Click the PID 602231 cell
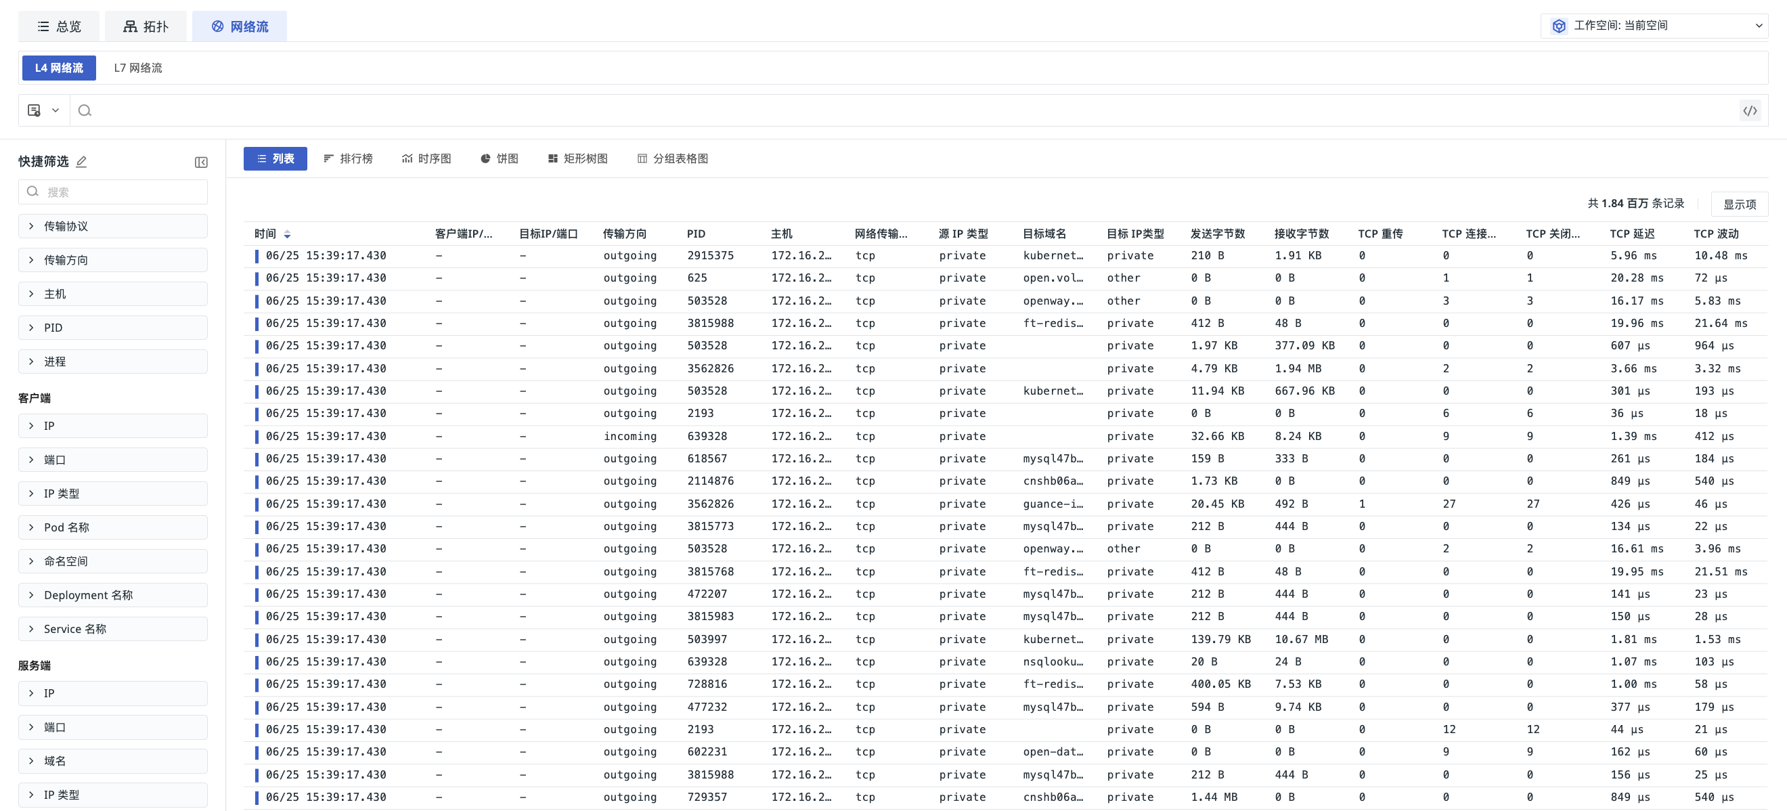The height and width of the screenshot is (811, 1787). [707, 752]
